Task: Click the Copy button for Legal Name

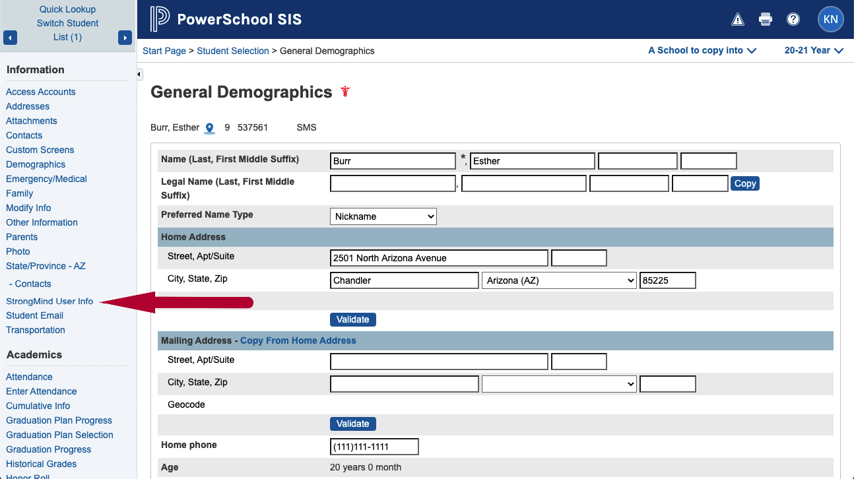Action: [x=745, y=183]
